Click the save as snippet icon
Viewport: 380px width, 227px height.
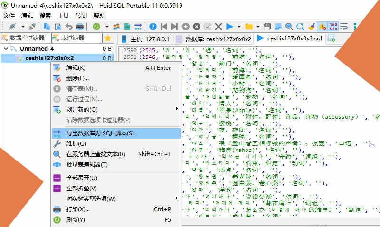[x=278, y=27]
